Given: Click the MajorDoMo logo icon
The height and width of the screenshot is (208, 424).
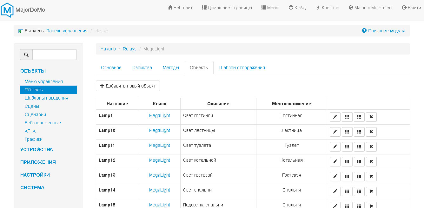Looking at the screenshot, I should pyautogui.click(x=7, y=10).
